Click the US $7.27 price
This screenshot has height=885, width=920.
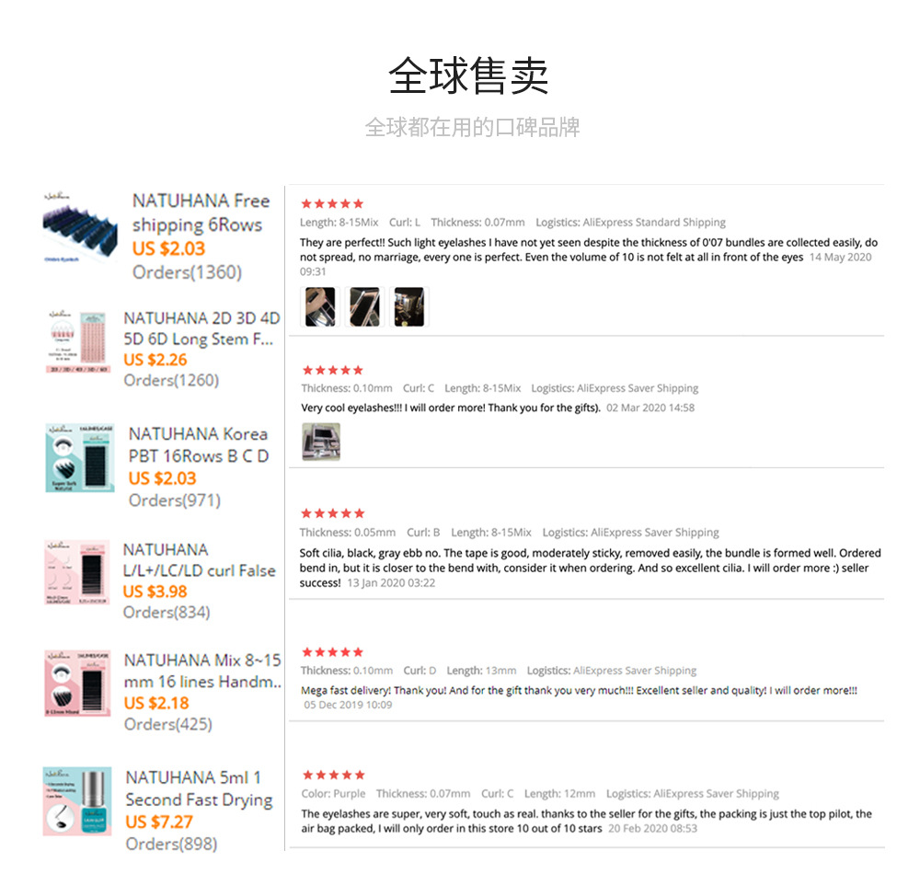159,822
